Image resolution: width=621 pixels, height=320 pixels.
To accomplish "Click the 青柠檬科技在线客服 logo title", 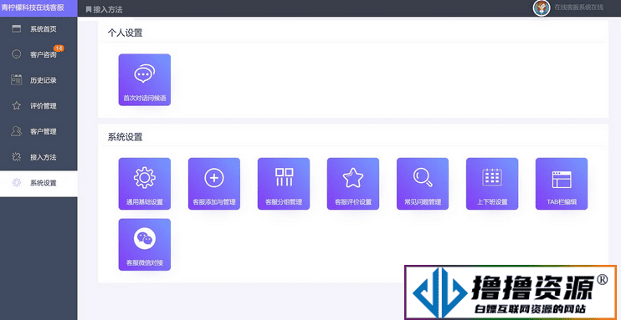I will (33, 8).
